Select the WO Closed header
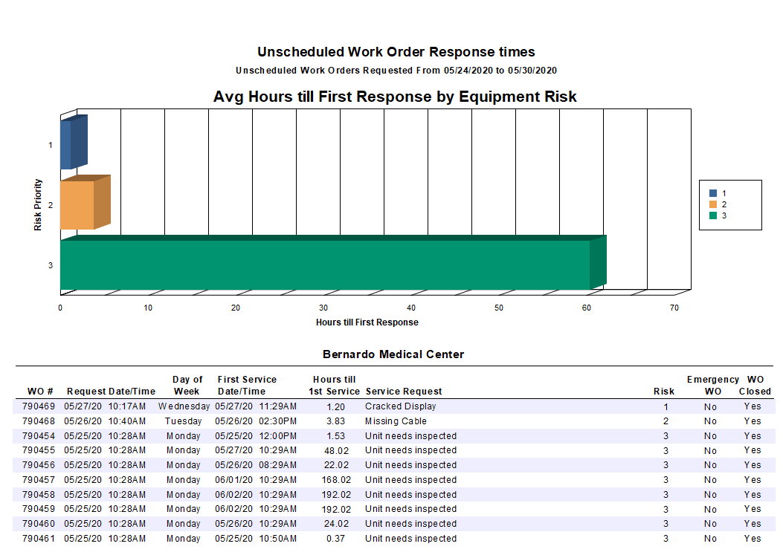783x558 pixels. click(x=755, y=385)
